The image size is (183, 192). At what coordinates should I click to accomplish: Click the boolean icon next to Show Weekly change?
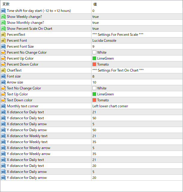(3, 17)
